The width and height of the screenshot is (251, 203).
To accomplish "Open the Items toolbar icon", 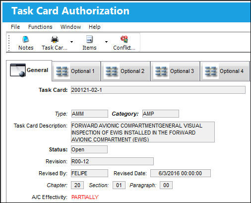I will tap(89, 39).
